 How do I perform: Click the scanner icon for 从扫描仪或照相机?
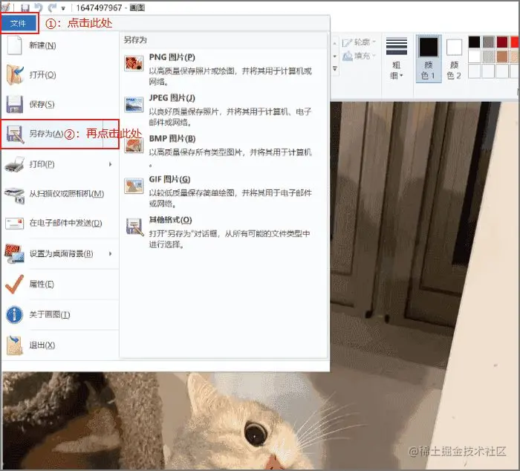15,195
